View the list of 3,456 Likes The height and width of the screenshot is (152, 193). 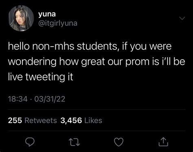point(81,120)
